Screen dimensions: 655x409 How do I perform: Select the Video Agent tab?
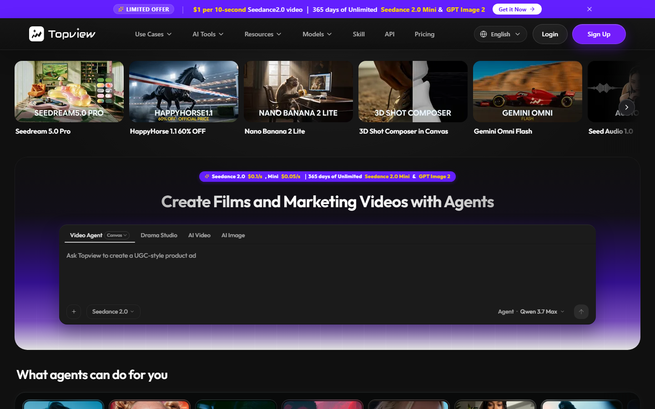click(x=86, y=235)
